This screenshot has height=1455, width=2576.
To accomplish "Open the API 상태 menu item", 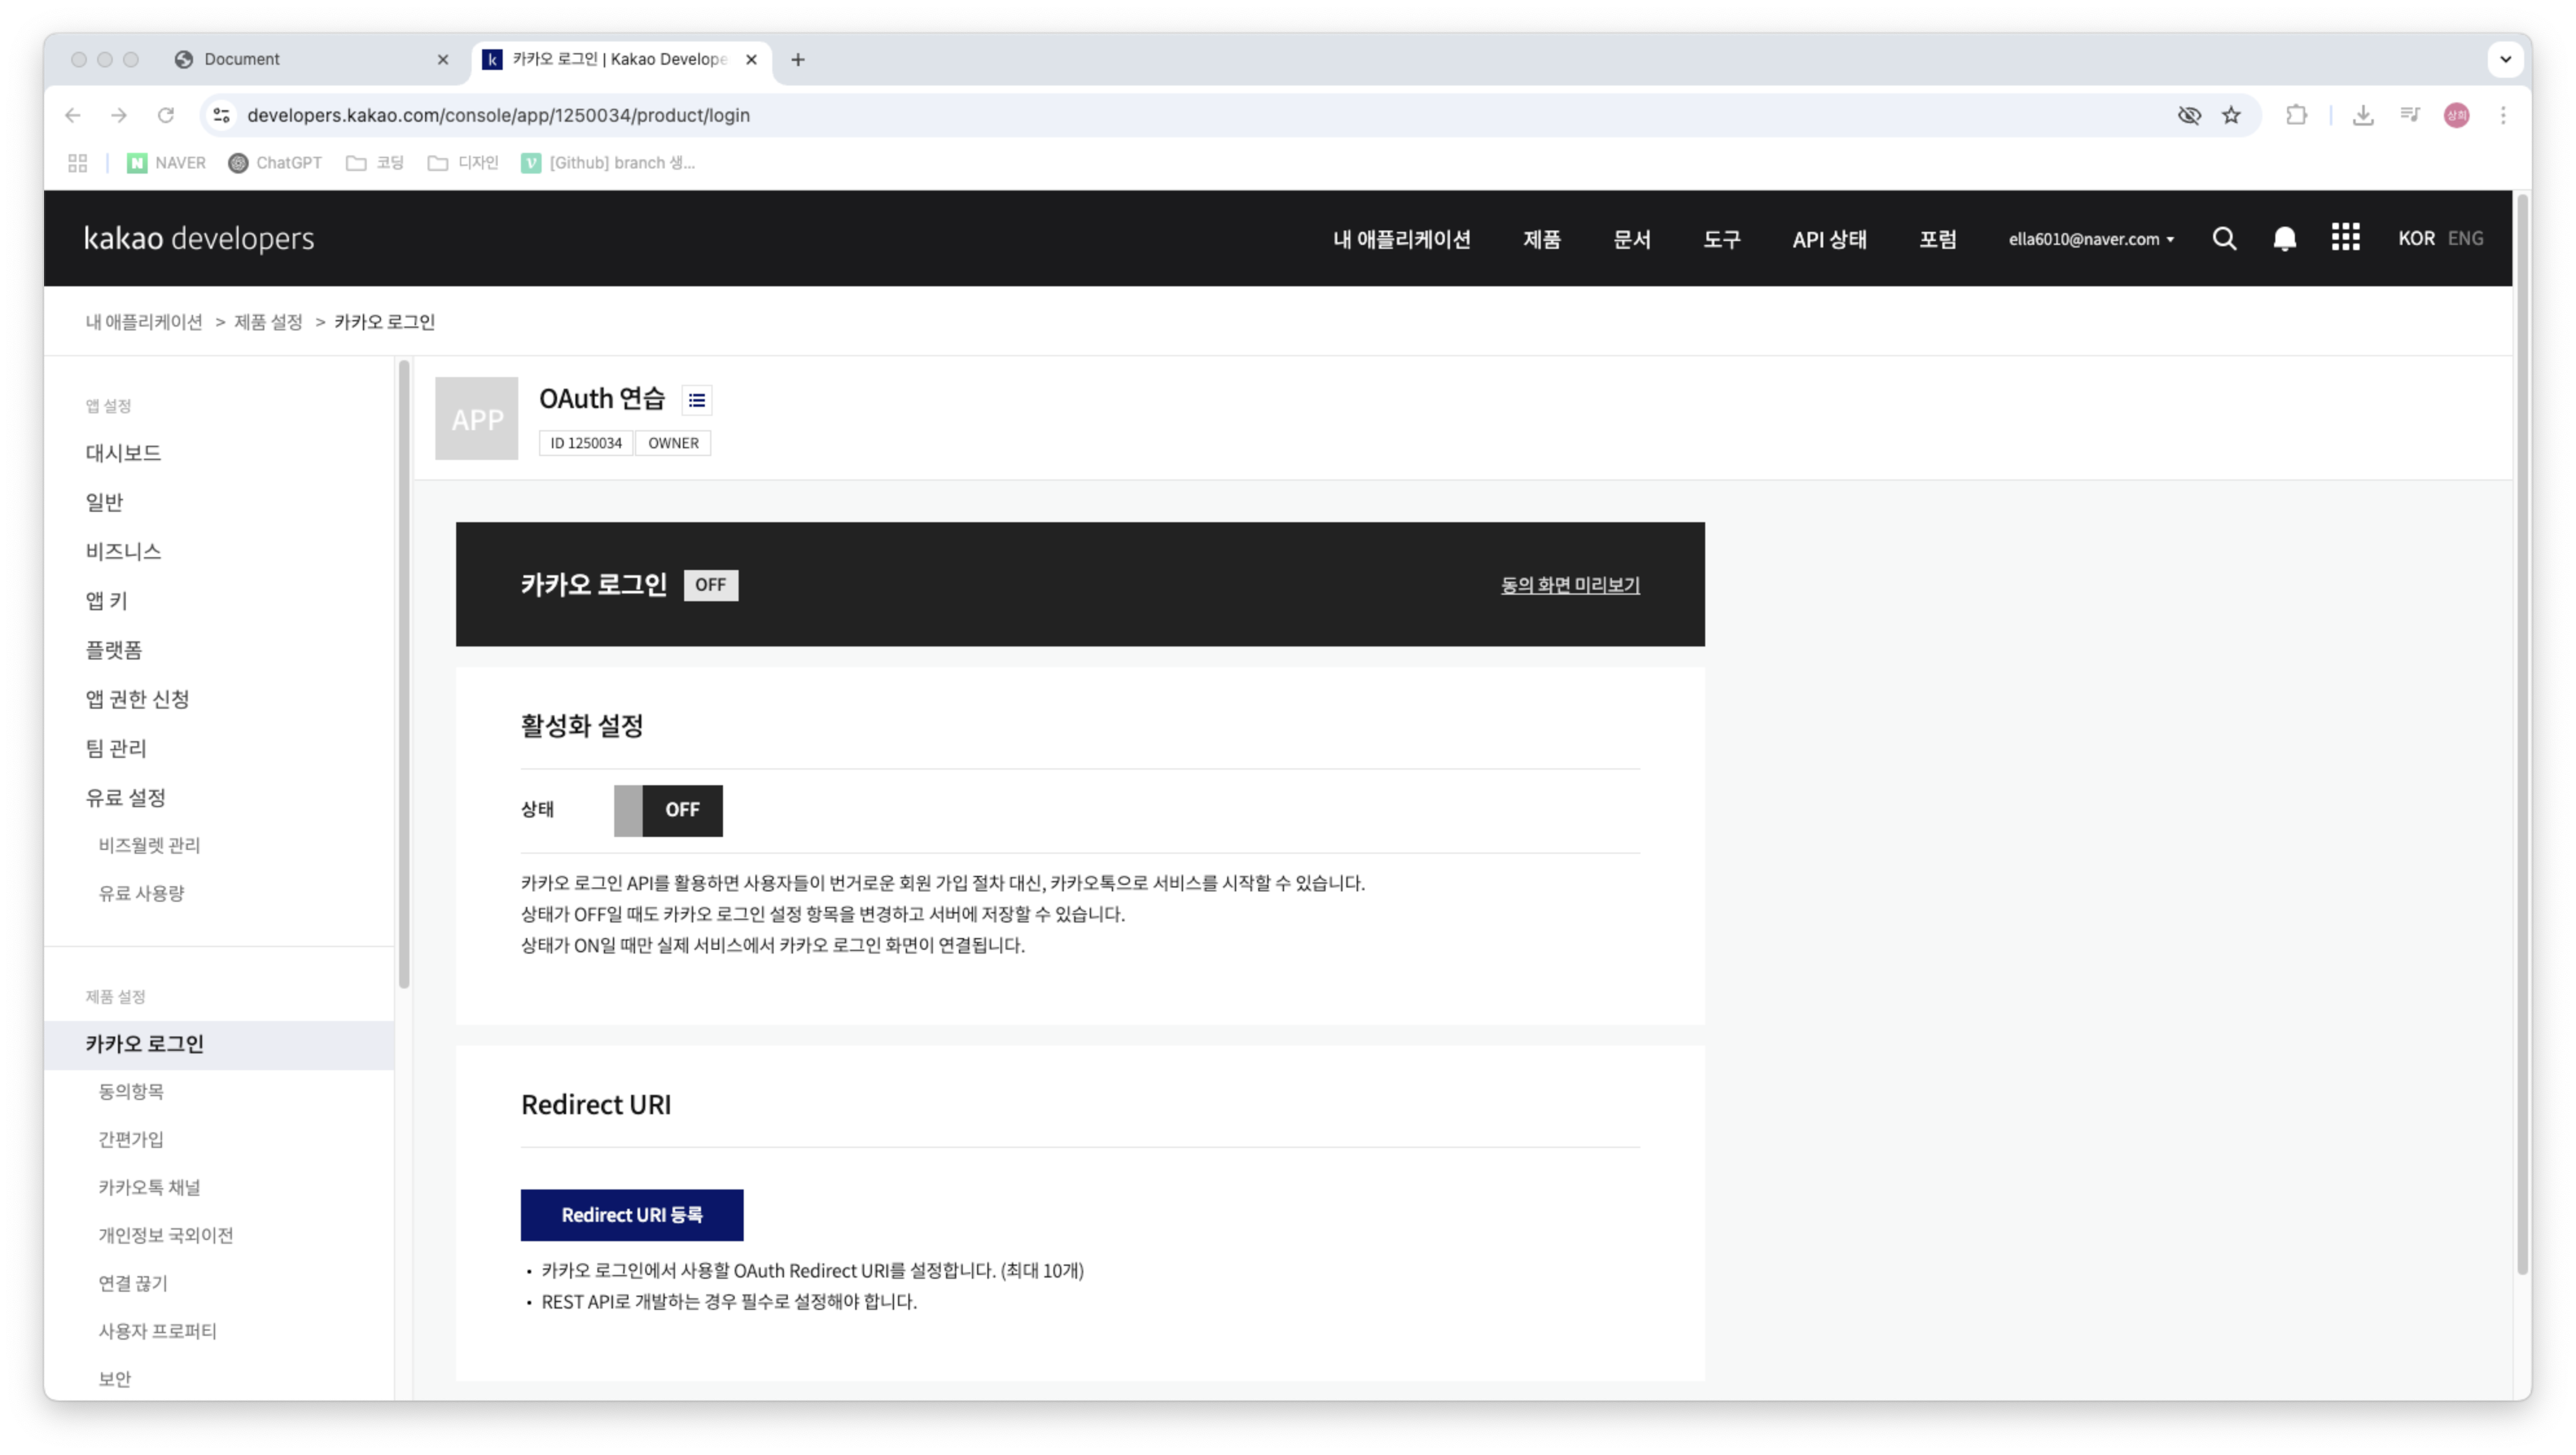I will point(1829,239).
